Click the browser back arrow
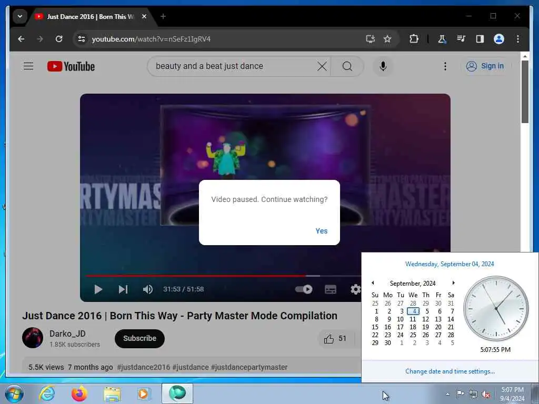The width and height of the screenshot is (539, 404). tap(21, 39)
